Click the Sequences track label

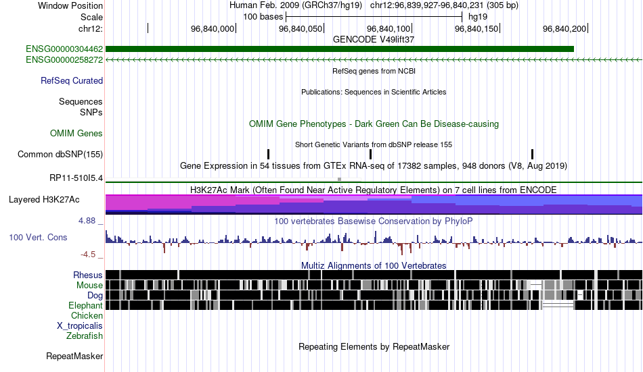pyautogui.click(x=81, y=101)
